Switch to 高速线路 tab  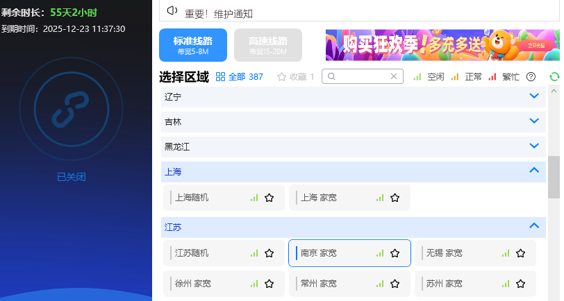tap(268, 45)
